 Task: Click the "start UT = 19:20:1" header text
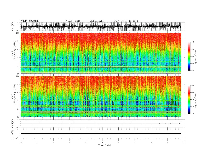(x=126, y=21)
